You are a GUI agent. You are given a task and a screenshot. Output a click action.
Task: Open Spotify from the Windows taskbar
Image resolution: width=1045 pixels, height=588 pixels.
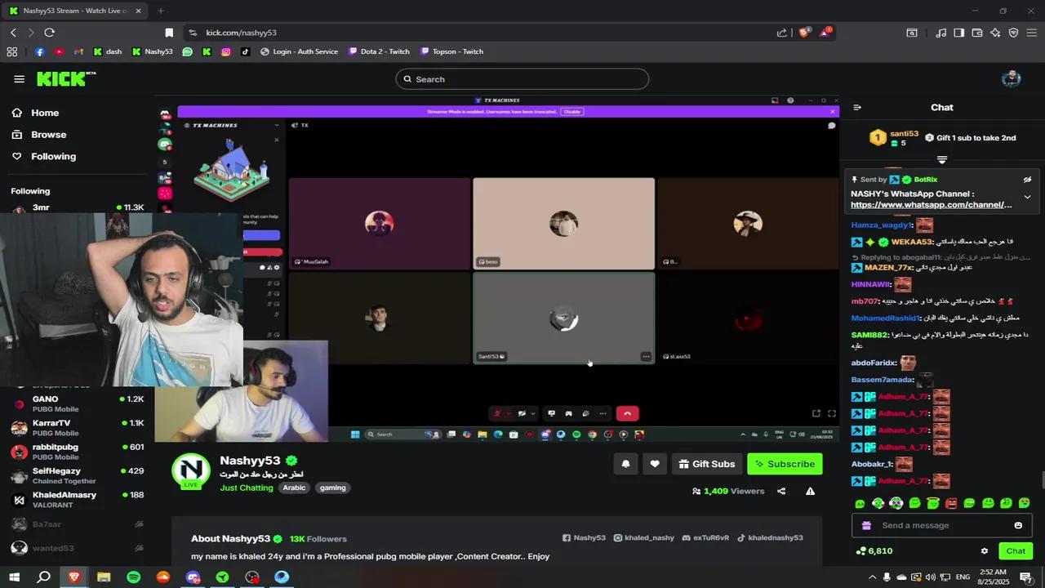[x=133, y=577]
